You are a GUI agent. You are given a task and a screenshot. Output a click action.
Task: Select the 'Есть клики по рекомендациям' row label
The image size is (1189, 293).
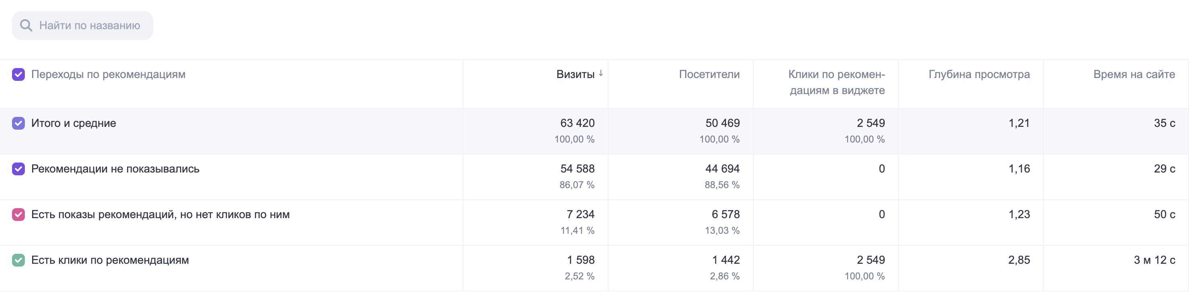110,260
